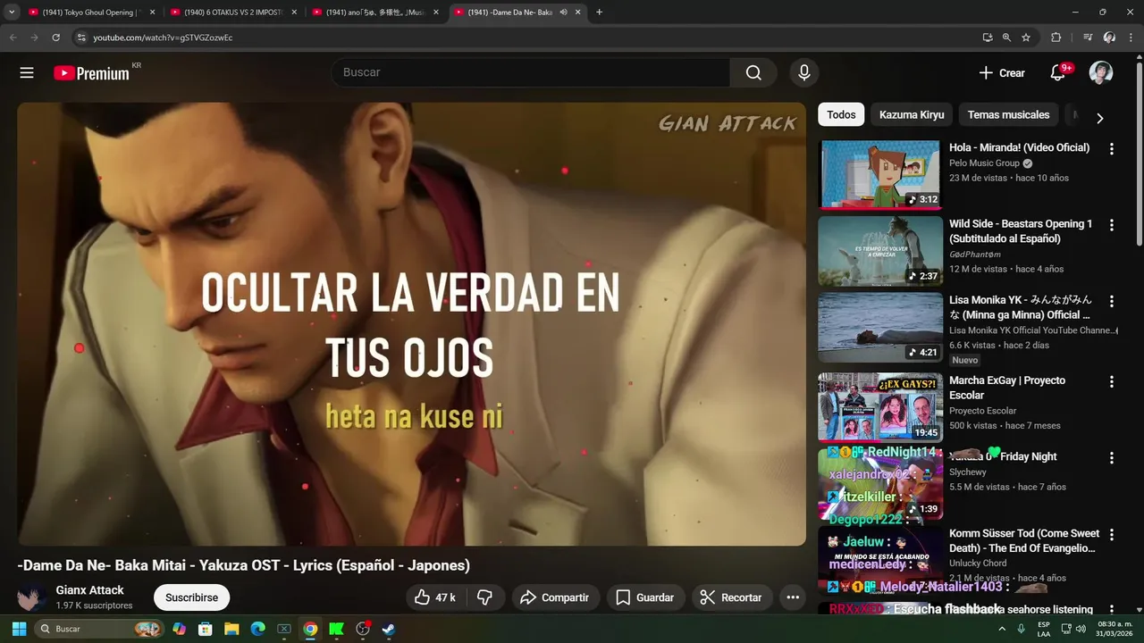This screenshot has height=643, width=1144.
Task: Open Chrome media controls icon
Action: coord(1088,38)
